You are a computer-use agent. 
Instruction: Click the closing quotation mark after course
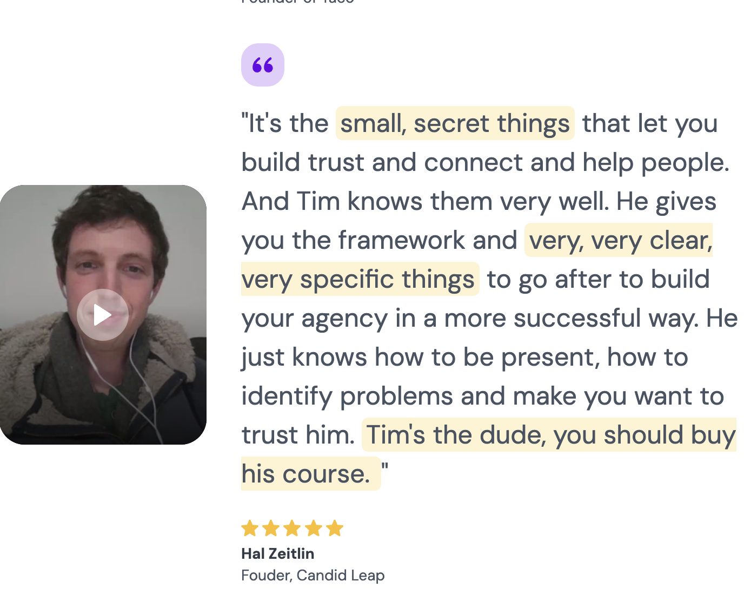(385, 465)
